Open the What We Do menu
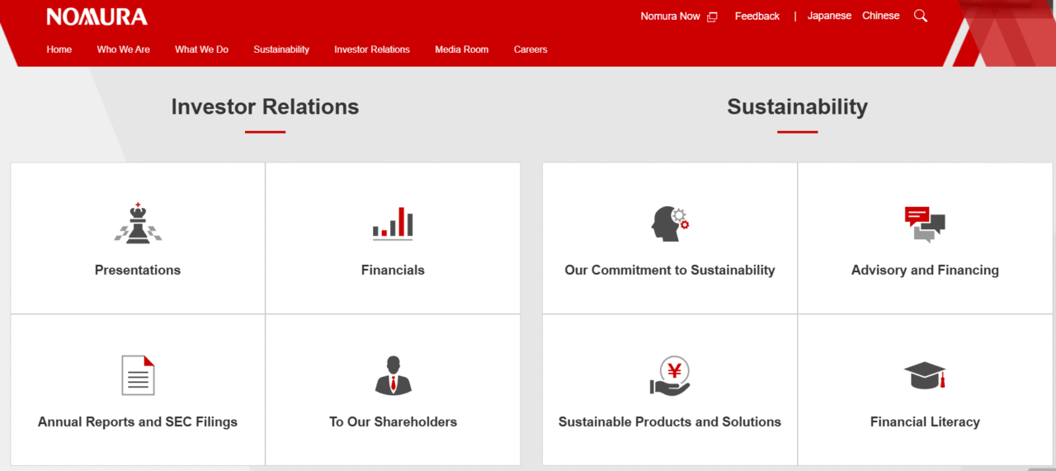Screen dimensions: 1056x471 [x=201, y=49]
